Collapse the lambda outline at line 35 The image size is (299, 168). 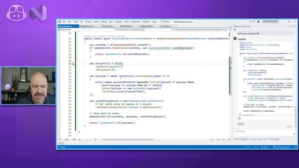[77, 76]
